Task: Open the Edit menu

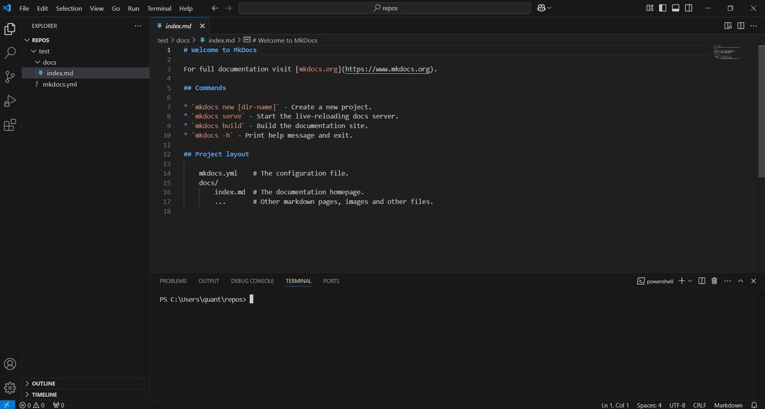Action: pyautogui.click(x=43, y=8)
